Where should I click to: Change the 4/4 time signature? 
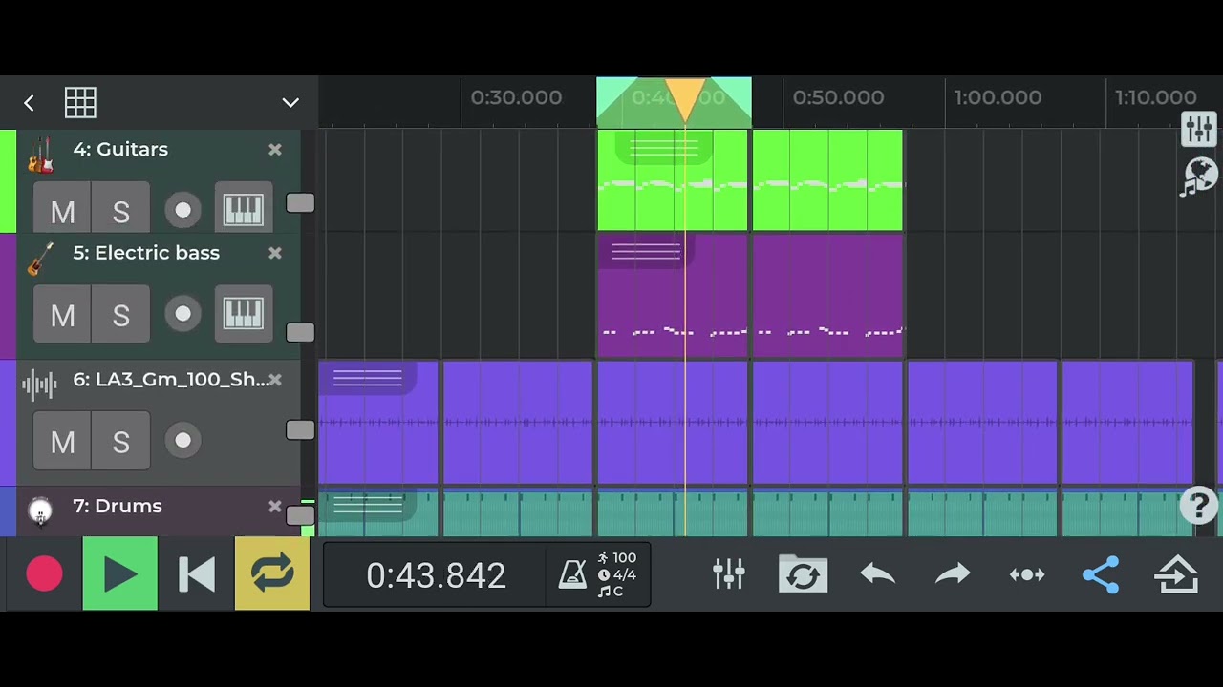[x=617, y=575]
